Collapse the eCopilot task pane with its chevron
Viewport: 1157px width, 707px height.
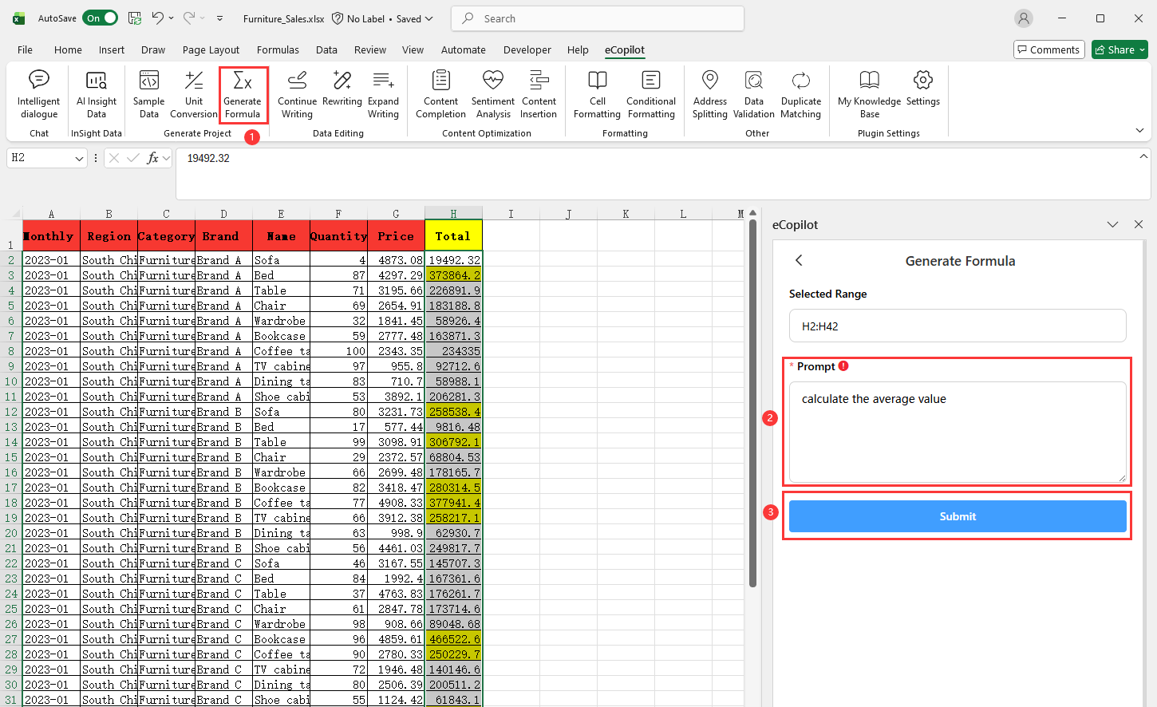pos(1112,224)
